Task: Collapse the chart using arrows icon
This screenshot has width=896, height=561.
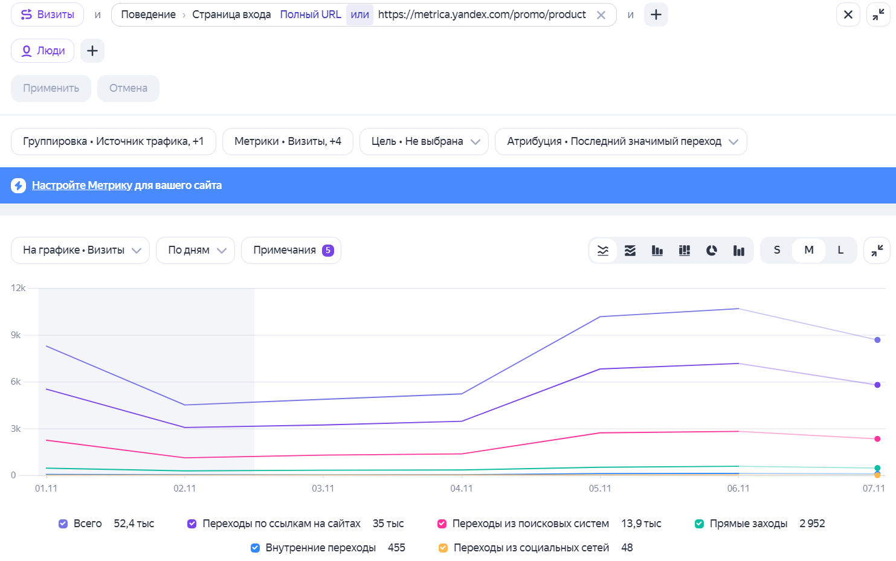Action: [877, 251]
